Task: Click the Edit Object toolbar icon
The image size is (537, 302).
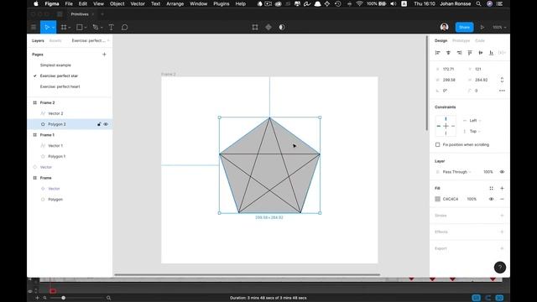Action: click(255, 27)
